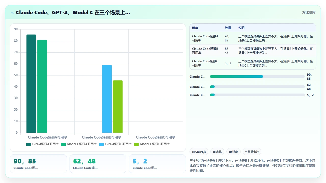Screen dimensions: 326x183
Task: Click the 数据 column header
Action: pyautogui.click(x=228, y=28)
